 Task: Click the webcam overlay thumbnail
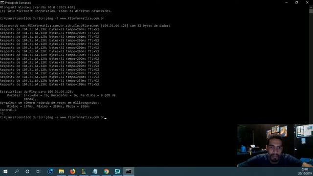pyautogui.click(x=275, y=146)
